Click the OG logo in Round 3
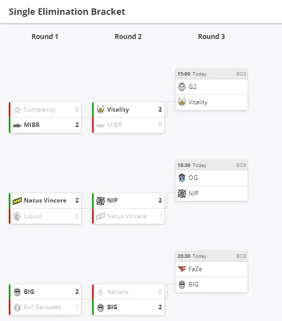The height and width of the screenshot is (321, 282). click(181, 178)
